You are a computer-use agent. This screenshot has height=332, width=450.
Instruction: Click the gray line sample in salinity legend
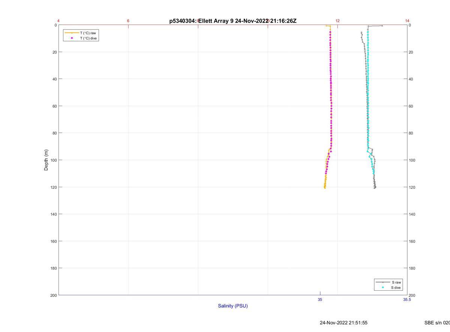383,282
